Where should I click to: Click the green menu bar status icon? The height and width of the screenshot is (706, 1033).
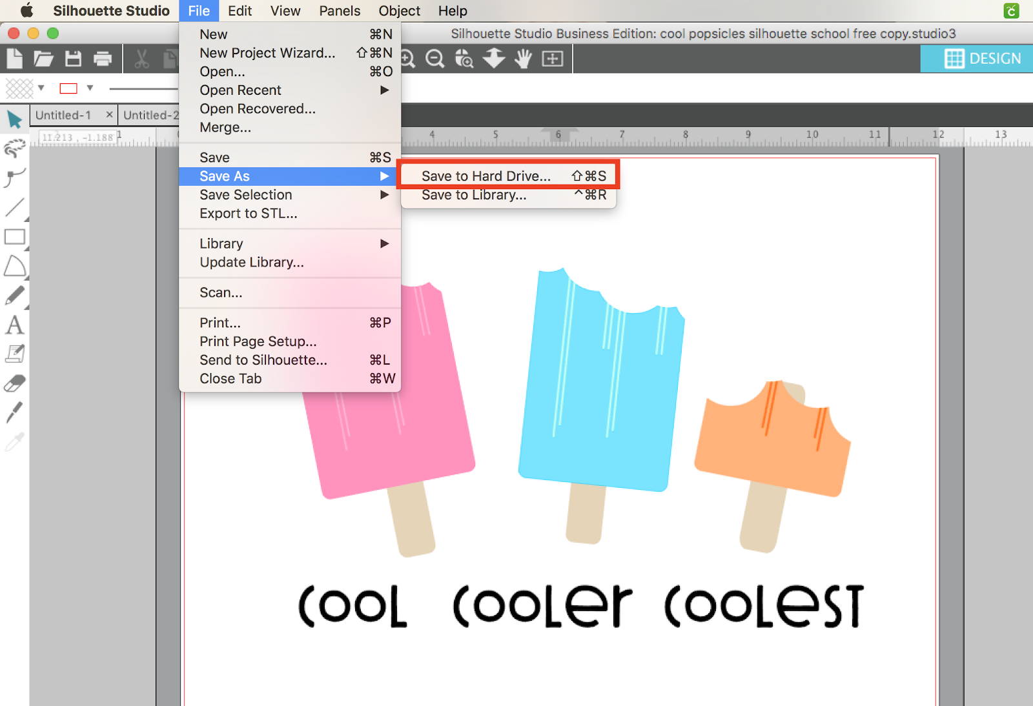(1012, 10)
